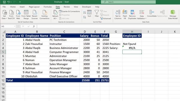This screenshot has height=101, width=180.
Task: Open the Page Layout tab
Action: tap(34, 7)
